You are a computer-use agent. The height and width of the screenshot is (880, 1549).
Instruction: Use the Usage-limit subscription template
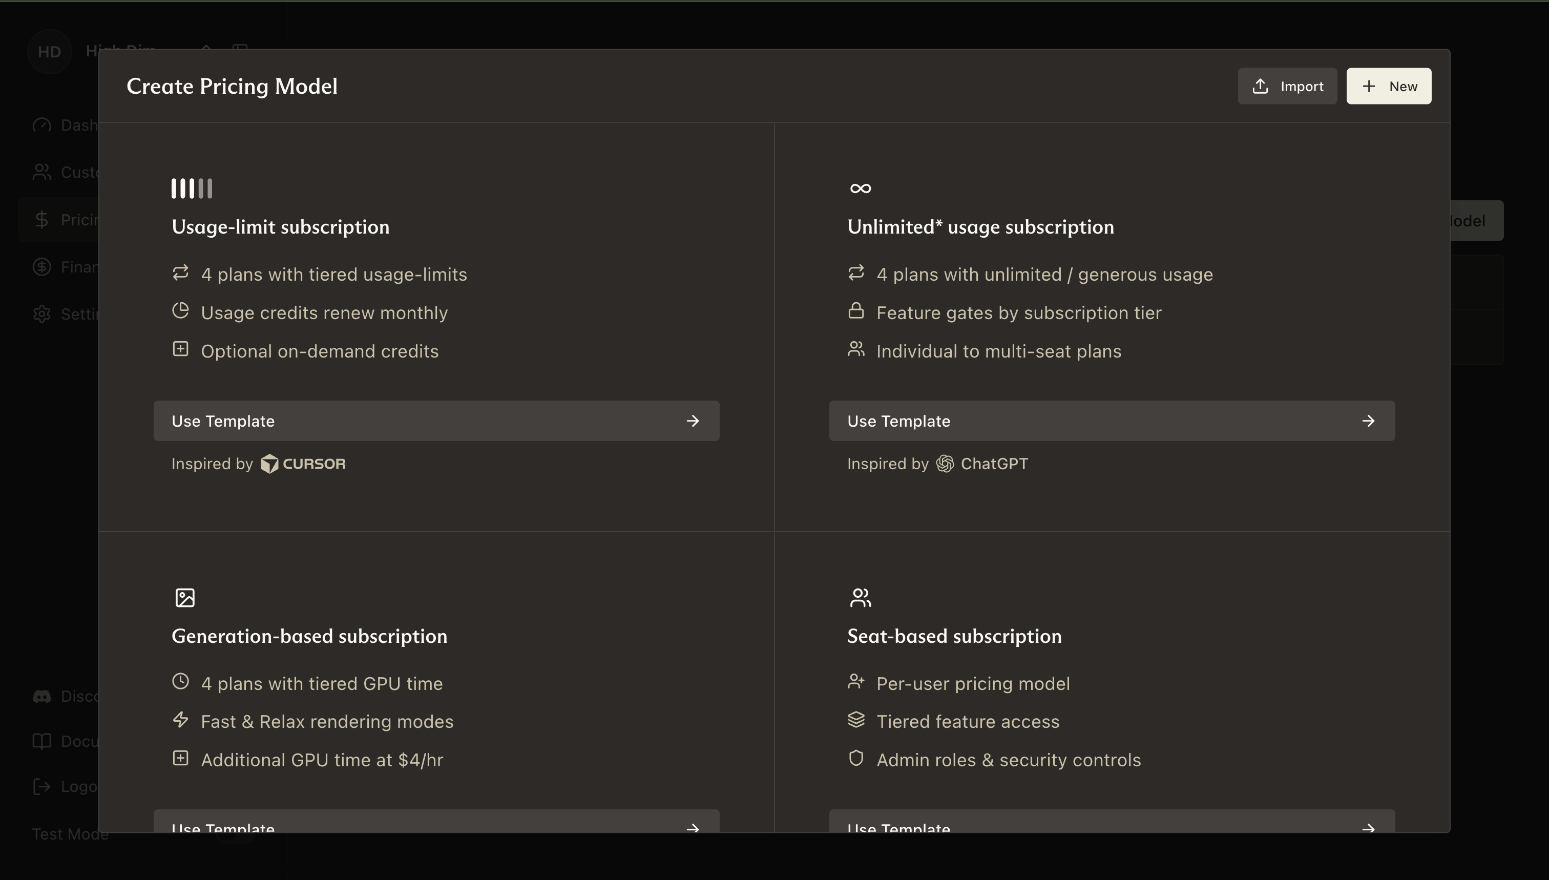tap(436, 421)
